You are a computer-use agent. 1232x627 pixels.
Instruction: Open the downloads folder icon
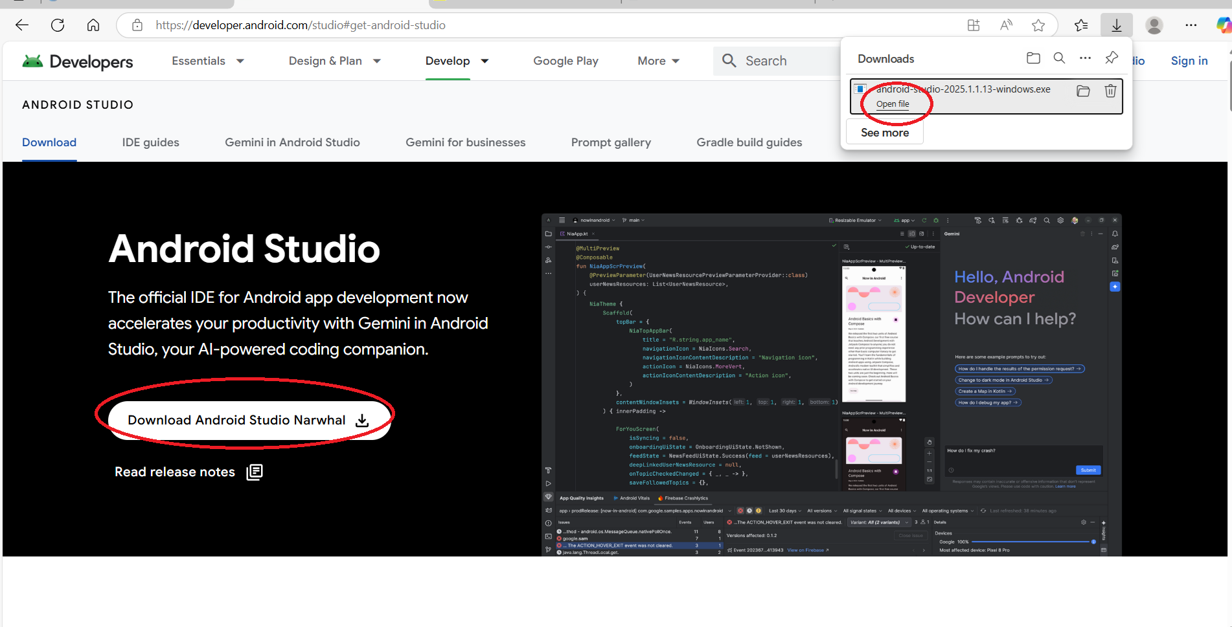(1033, 58)
